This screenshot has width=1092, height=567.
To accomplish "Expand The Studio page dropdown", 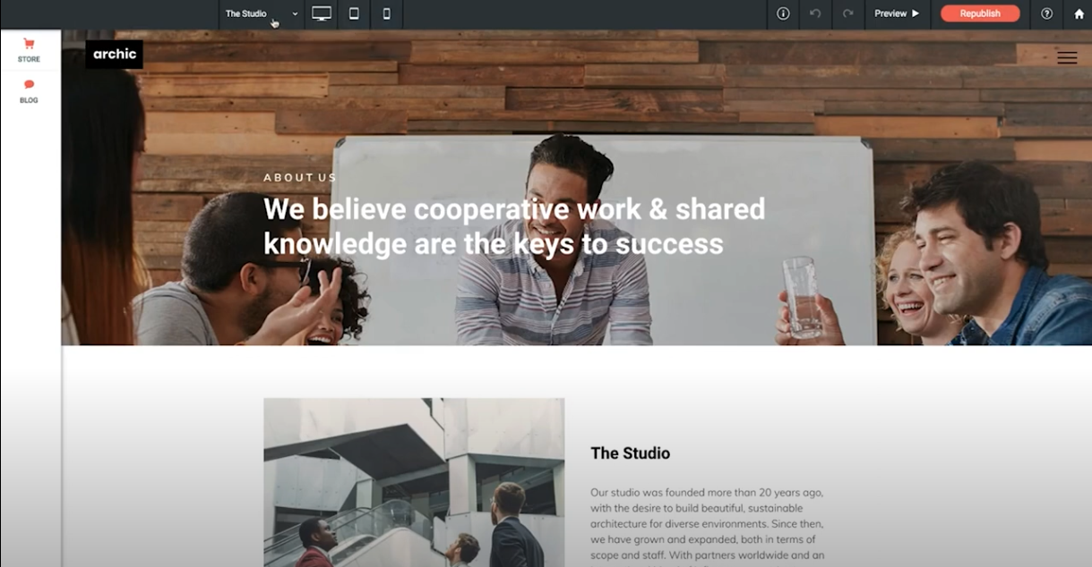I will click(262, 13).
